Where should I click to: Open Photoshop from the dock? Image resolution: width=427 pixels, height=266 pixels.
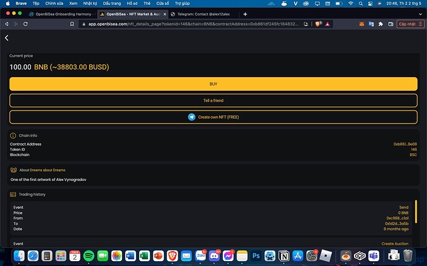pos(256,256)
